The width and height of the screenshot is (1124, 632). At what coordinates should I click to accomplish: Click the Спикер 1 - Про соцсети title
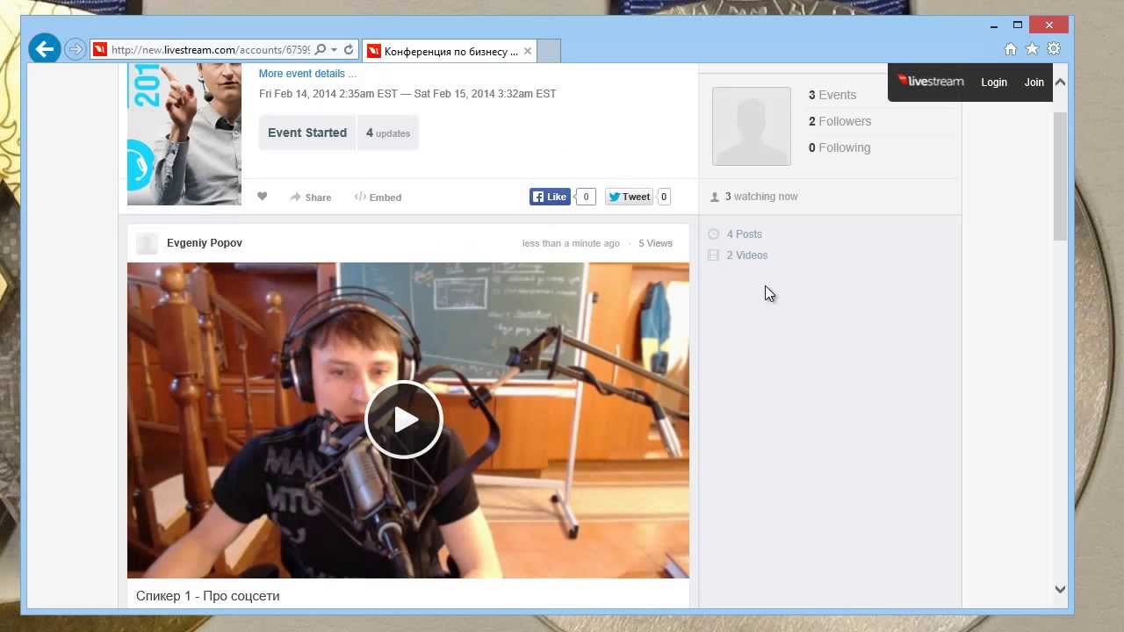point(208,596)
